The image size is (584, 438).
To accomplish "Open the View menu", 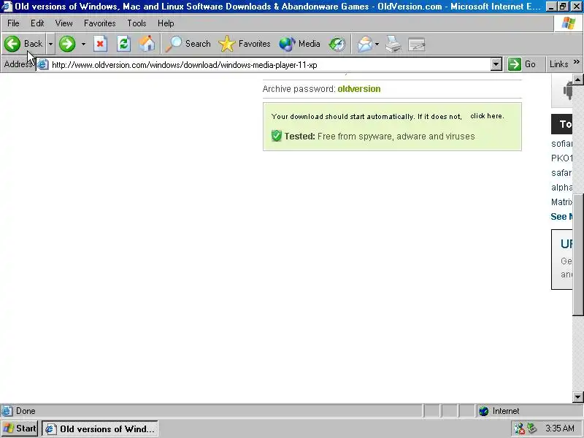I will pos(64,23).
